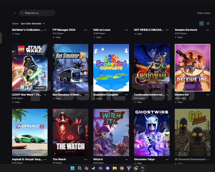Install Castlevania Anniversary with Yükle
The height and width of the screenshot is (172, 215).
click(x=138, y=102)
